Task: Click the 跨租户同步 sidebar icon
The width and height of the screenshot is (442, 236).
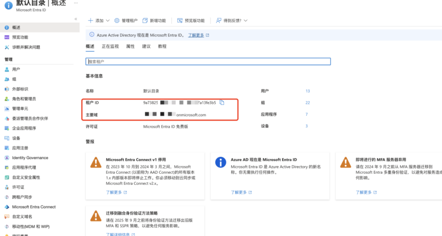Action: [x=7, y=197]
